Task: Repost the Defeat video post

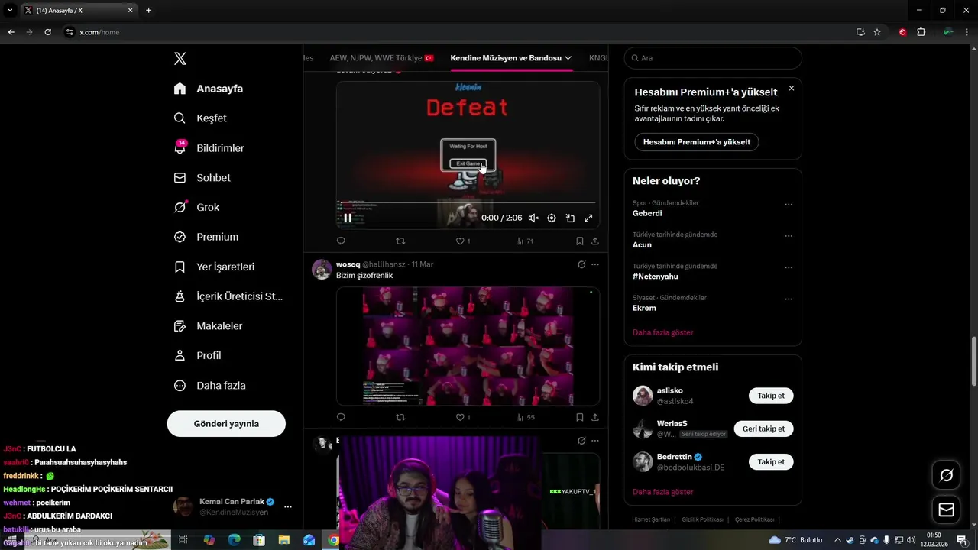Action: click(400, 241)
